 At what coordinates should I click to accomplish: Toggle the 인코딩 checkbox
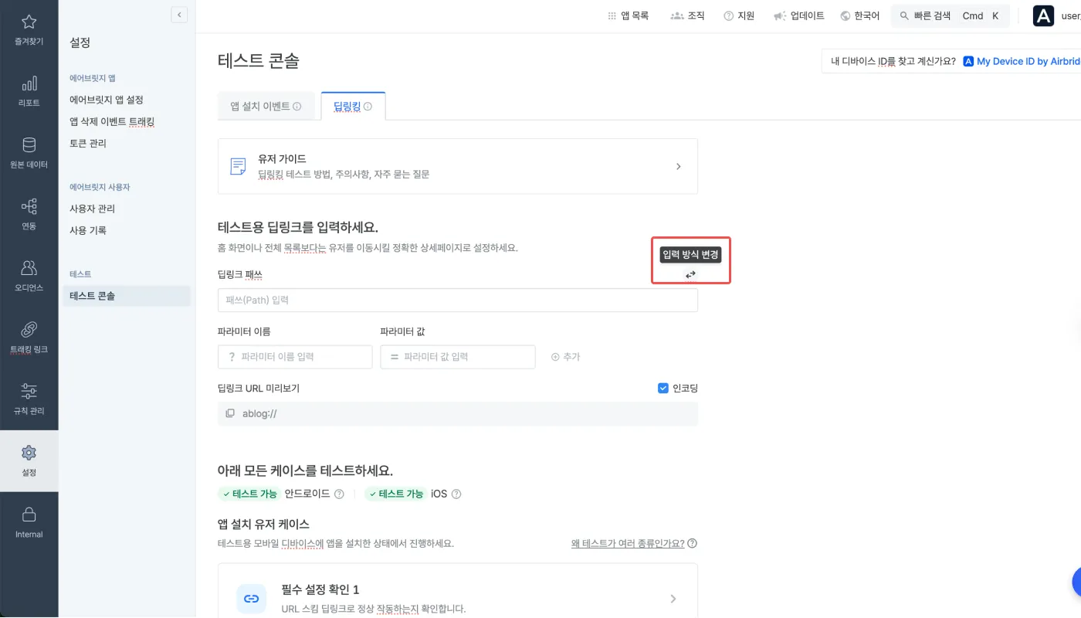coord(662,388)
